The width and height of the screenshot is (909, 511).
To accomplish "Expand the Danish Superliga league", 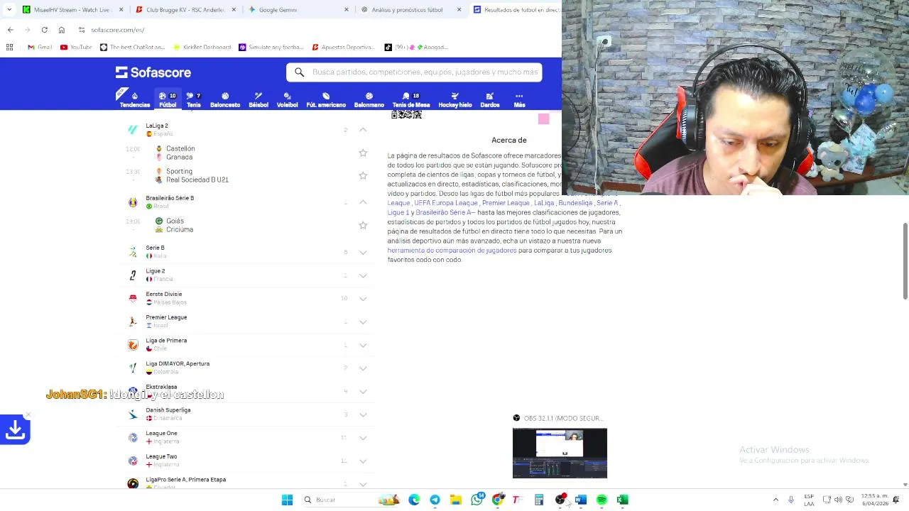I will coord(363,414).
